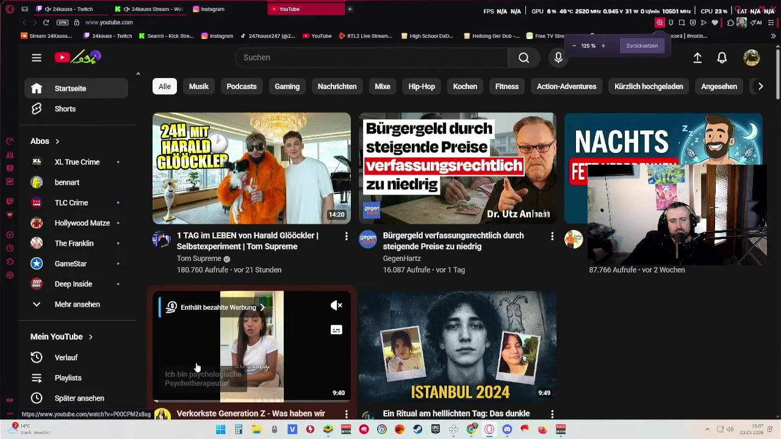Click the zoom magnifier icon in address bar

(660, 23)
